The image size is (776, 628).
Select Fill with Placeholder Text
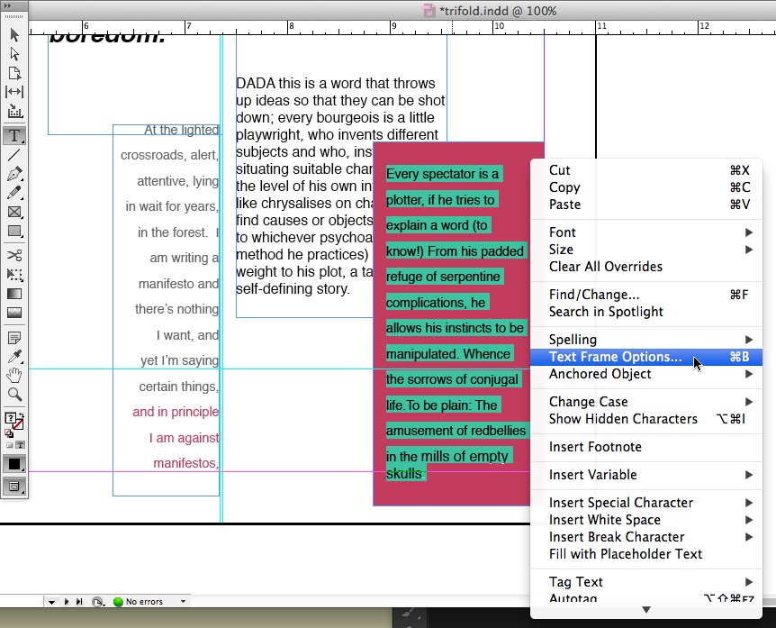point(626,554)
